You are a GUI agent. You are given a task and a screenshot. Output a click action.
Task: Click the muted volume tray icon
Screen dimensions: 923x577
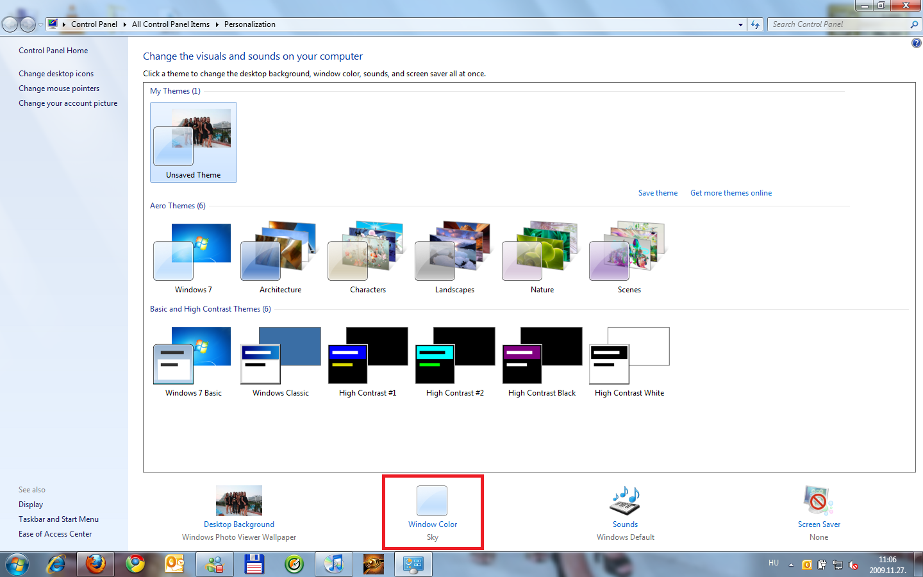click(x=853, y=565)
